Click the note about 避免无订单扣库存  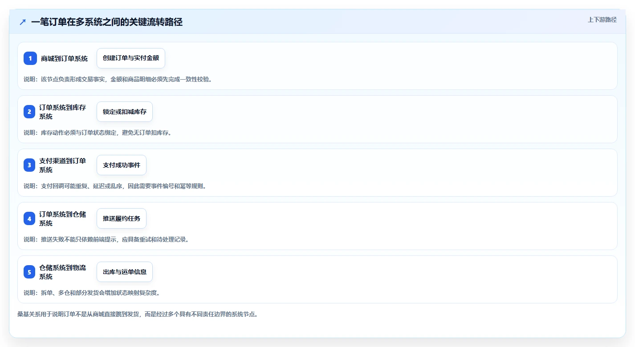[x=98, y=133]
